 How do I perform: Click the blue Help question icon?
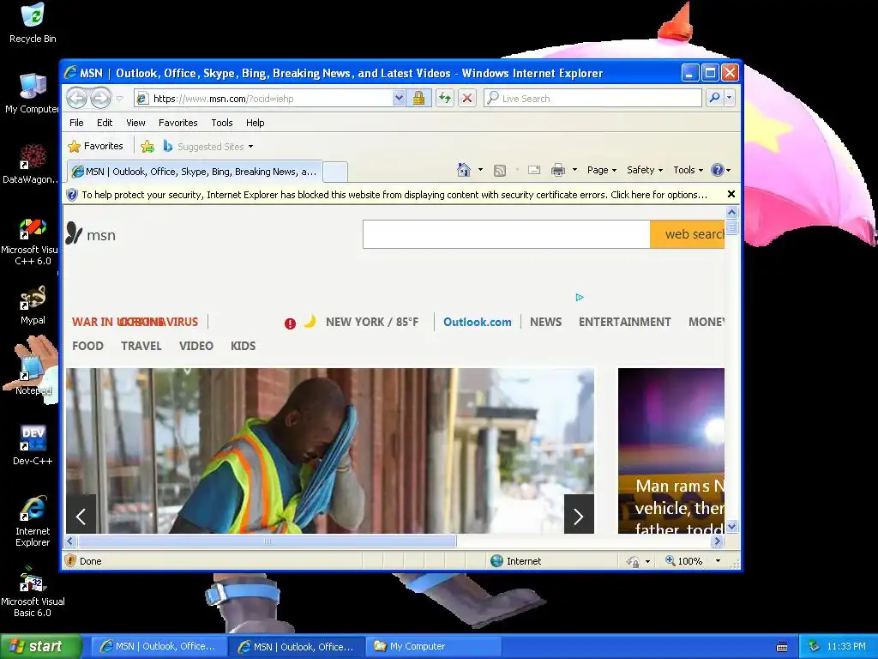(x=718, y=170)
